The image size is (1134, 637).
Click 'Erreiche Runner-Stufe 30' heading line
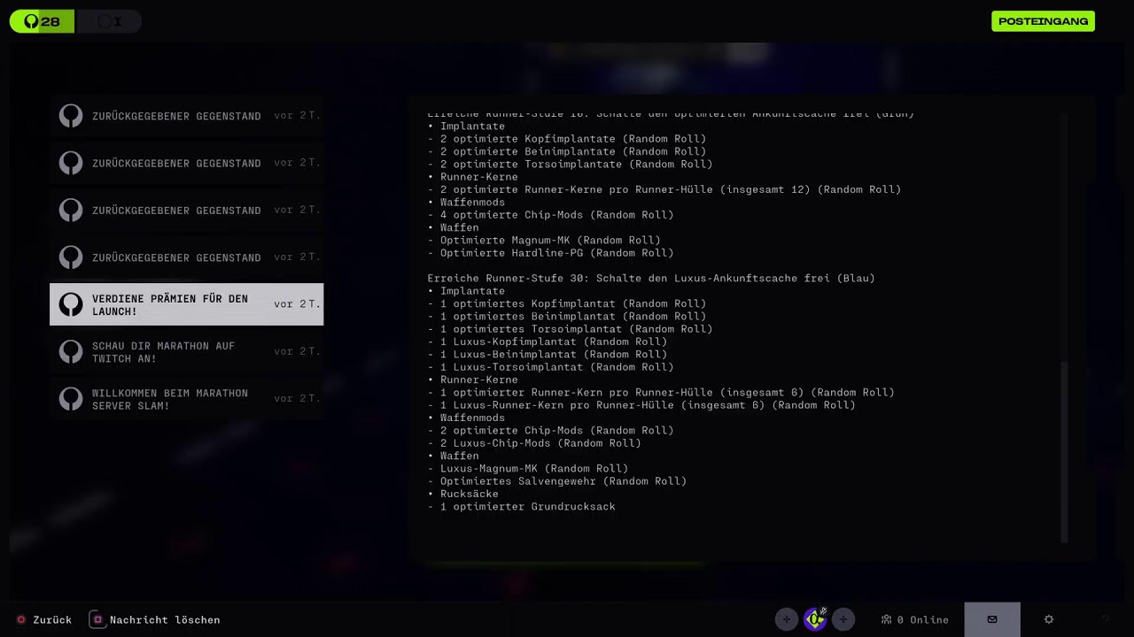coord(651,278)
